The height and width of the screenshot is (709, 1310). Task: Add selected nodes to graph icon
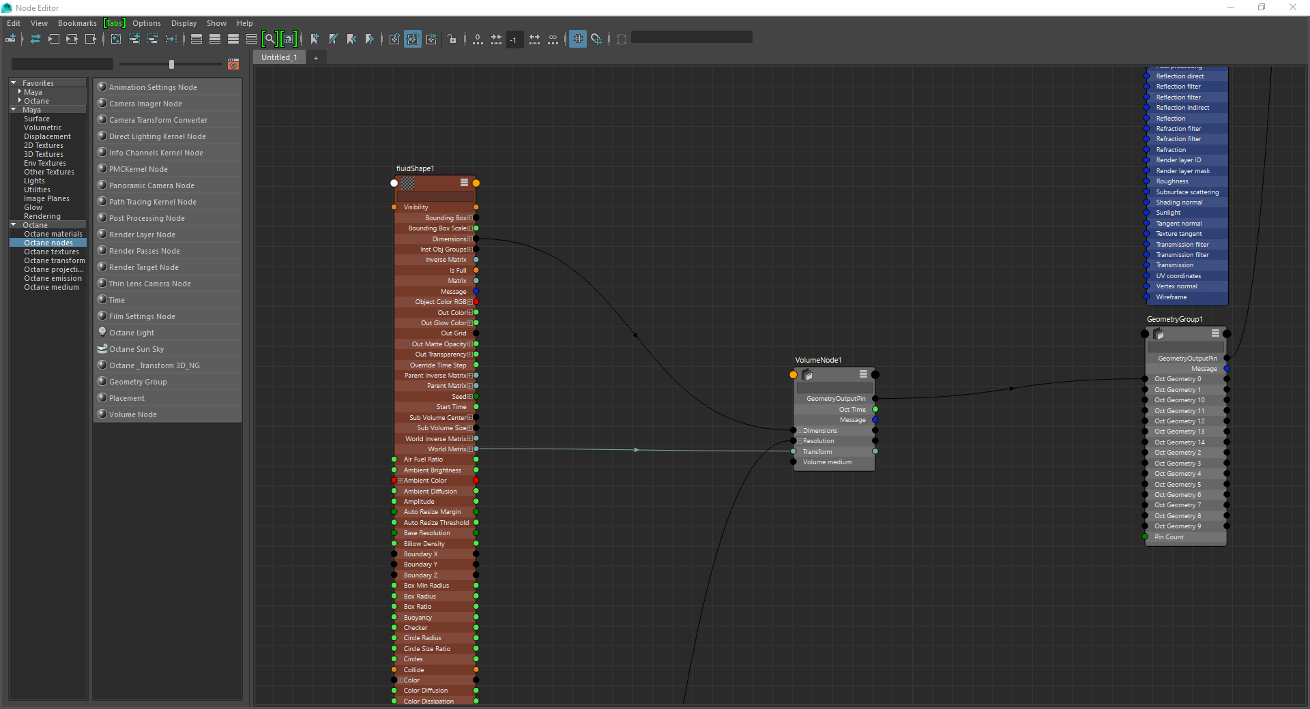(x=134, y=39)
